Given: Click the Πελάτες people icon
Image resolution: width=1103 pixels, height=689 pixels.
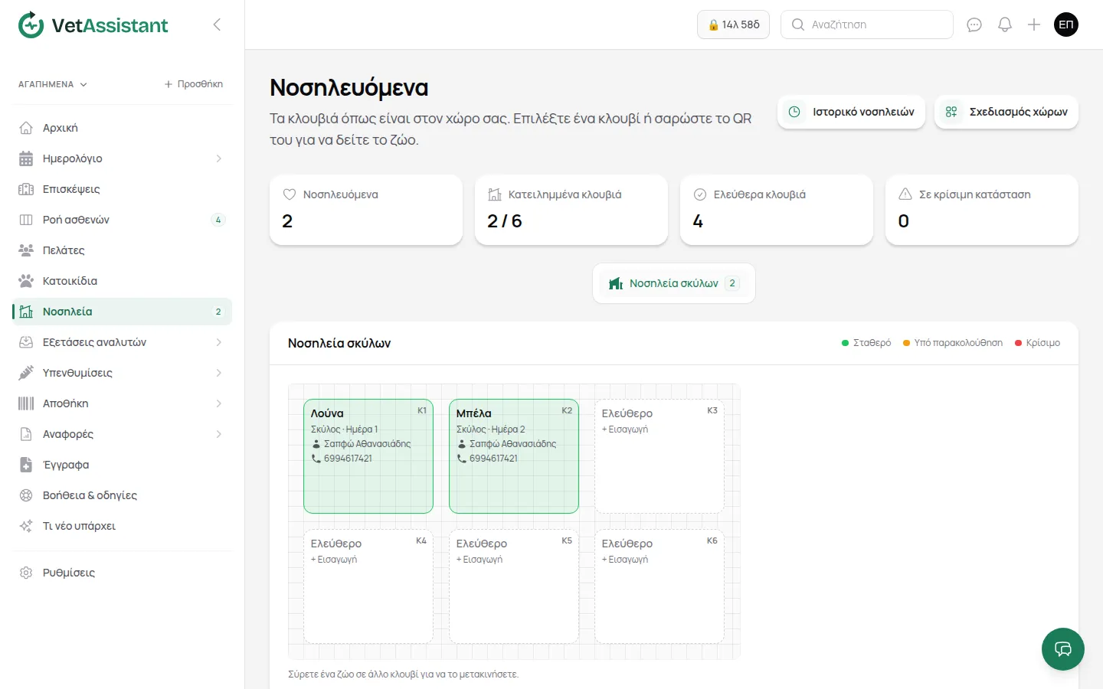Looking at the screenshot, I should 26,250.
